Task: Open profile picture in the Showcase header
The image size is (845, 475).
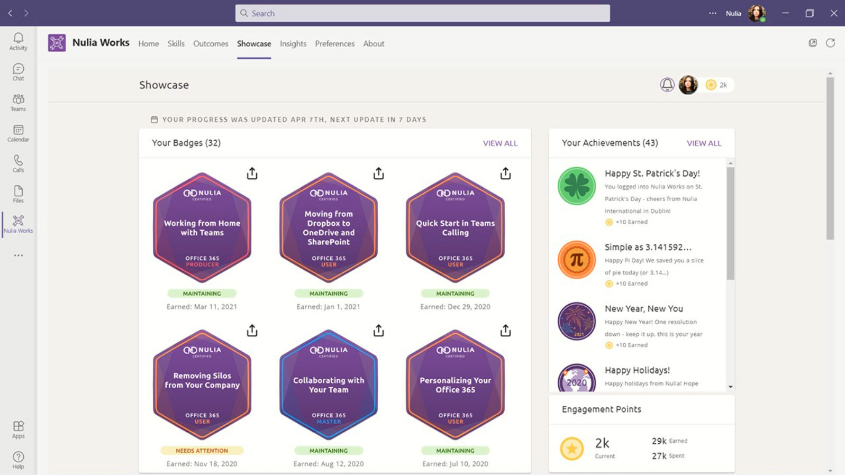Action: (688, 85)
